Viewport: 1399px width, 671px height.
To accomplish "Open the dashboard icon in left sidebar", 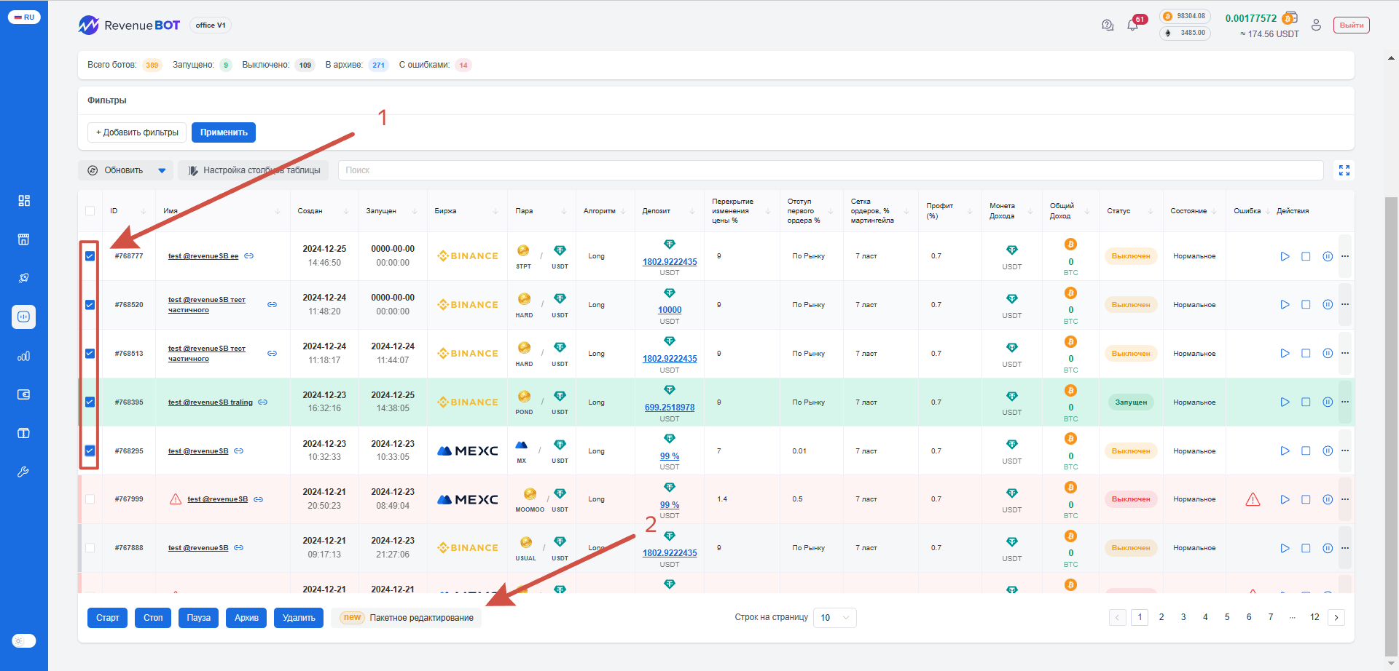I will (x=24, y=200).
